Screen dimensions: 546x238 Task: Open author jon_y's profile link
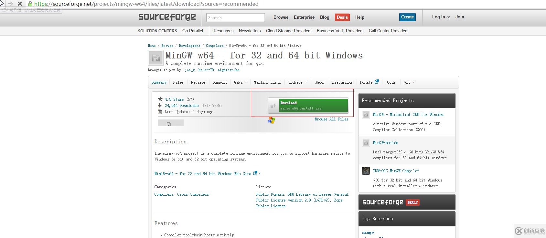[190, 70]
